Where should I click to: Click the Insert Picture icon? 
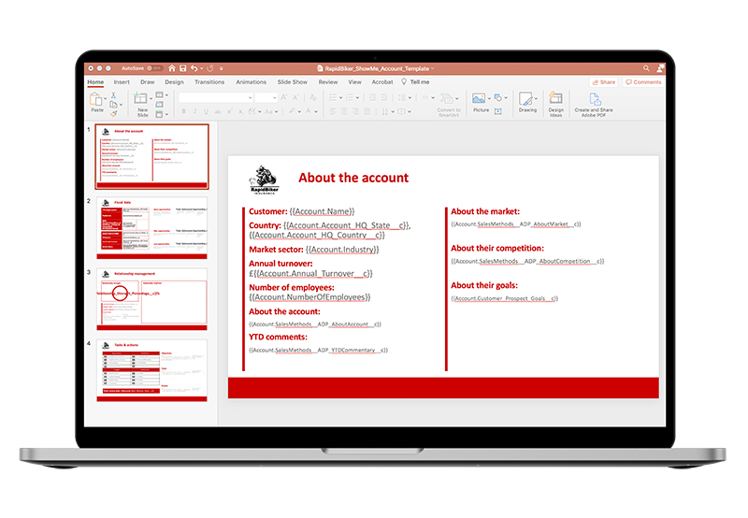[479, 98]
